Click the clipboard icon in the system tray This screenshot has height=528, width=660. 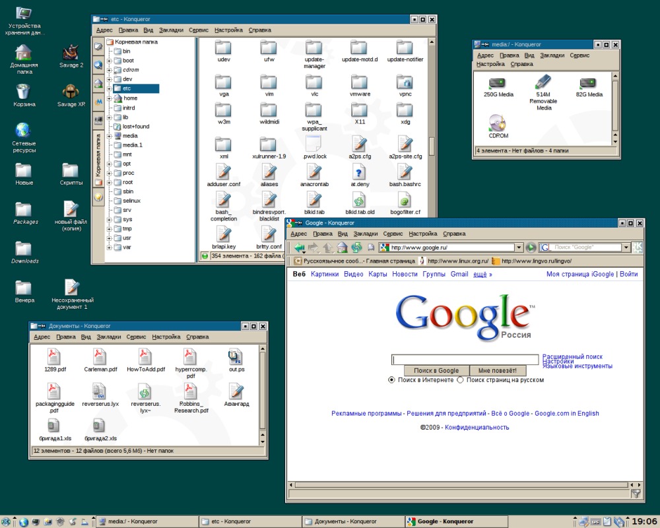607,521
